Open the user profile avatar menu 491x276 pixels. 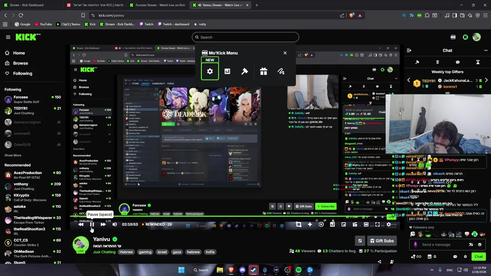coord(476,37)
